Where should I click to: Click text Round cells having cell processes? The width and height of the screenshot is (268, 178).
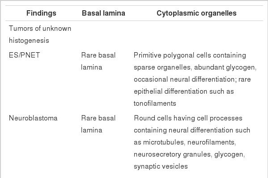point(188,118)
